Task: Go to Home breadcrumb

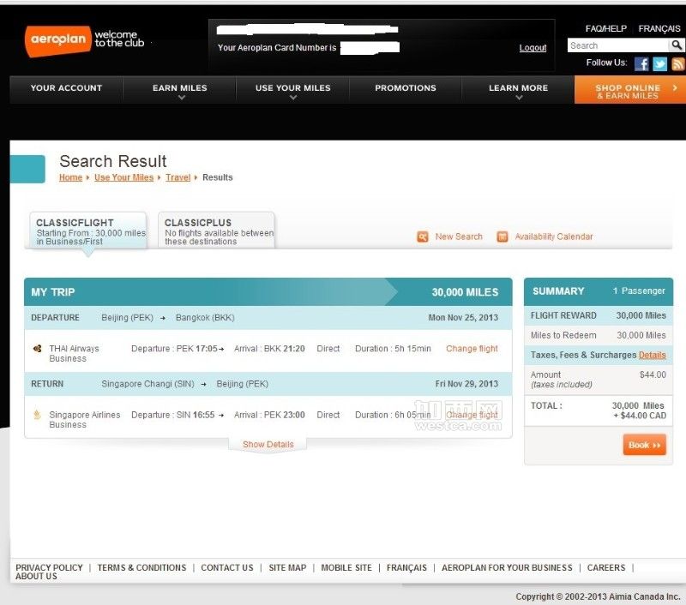Action: 70,177
